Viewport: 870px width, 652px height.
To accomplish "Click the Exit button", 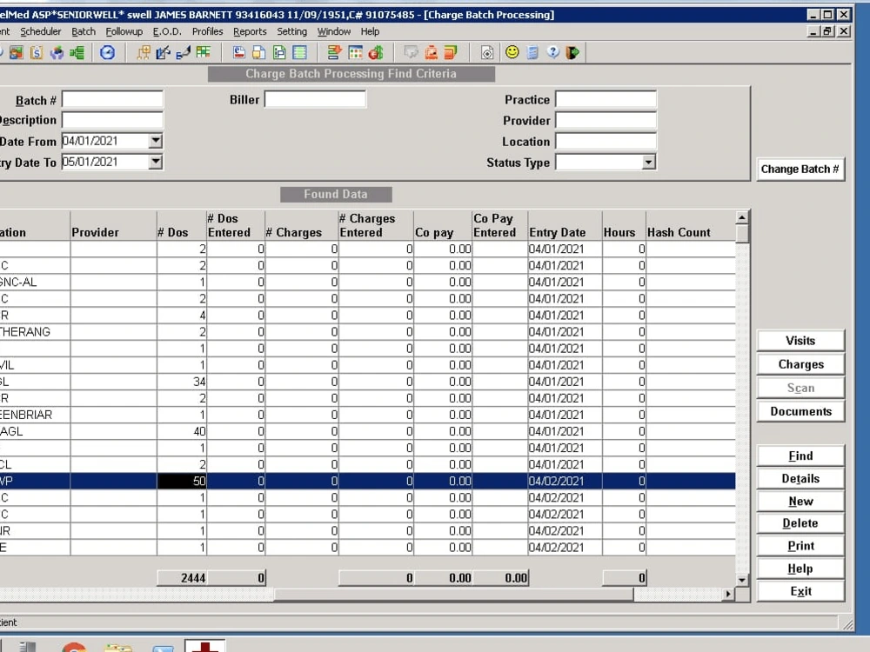I will (x=800, y=591).
